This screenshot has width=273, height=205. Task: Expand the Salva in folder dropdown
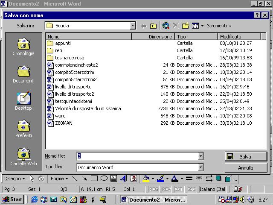[x=133, y=26]
